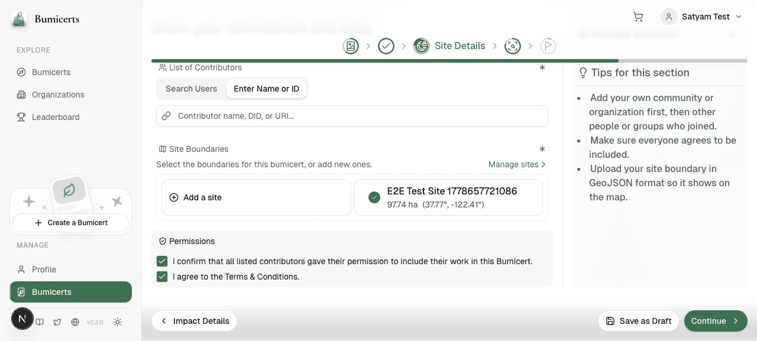Go to the first step image icon

(351, 46)
